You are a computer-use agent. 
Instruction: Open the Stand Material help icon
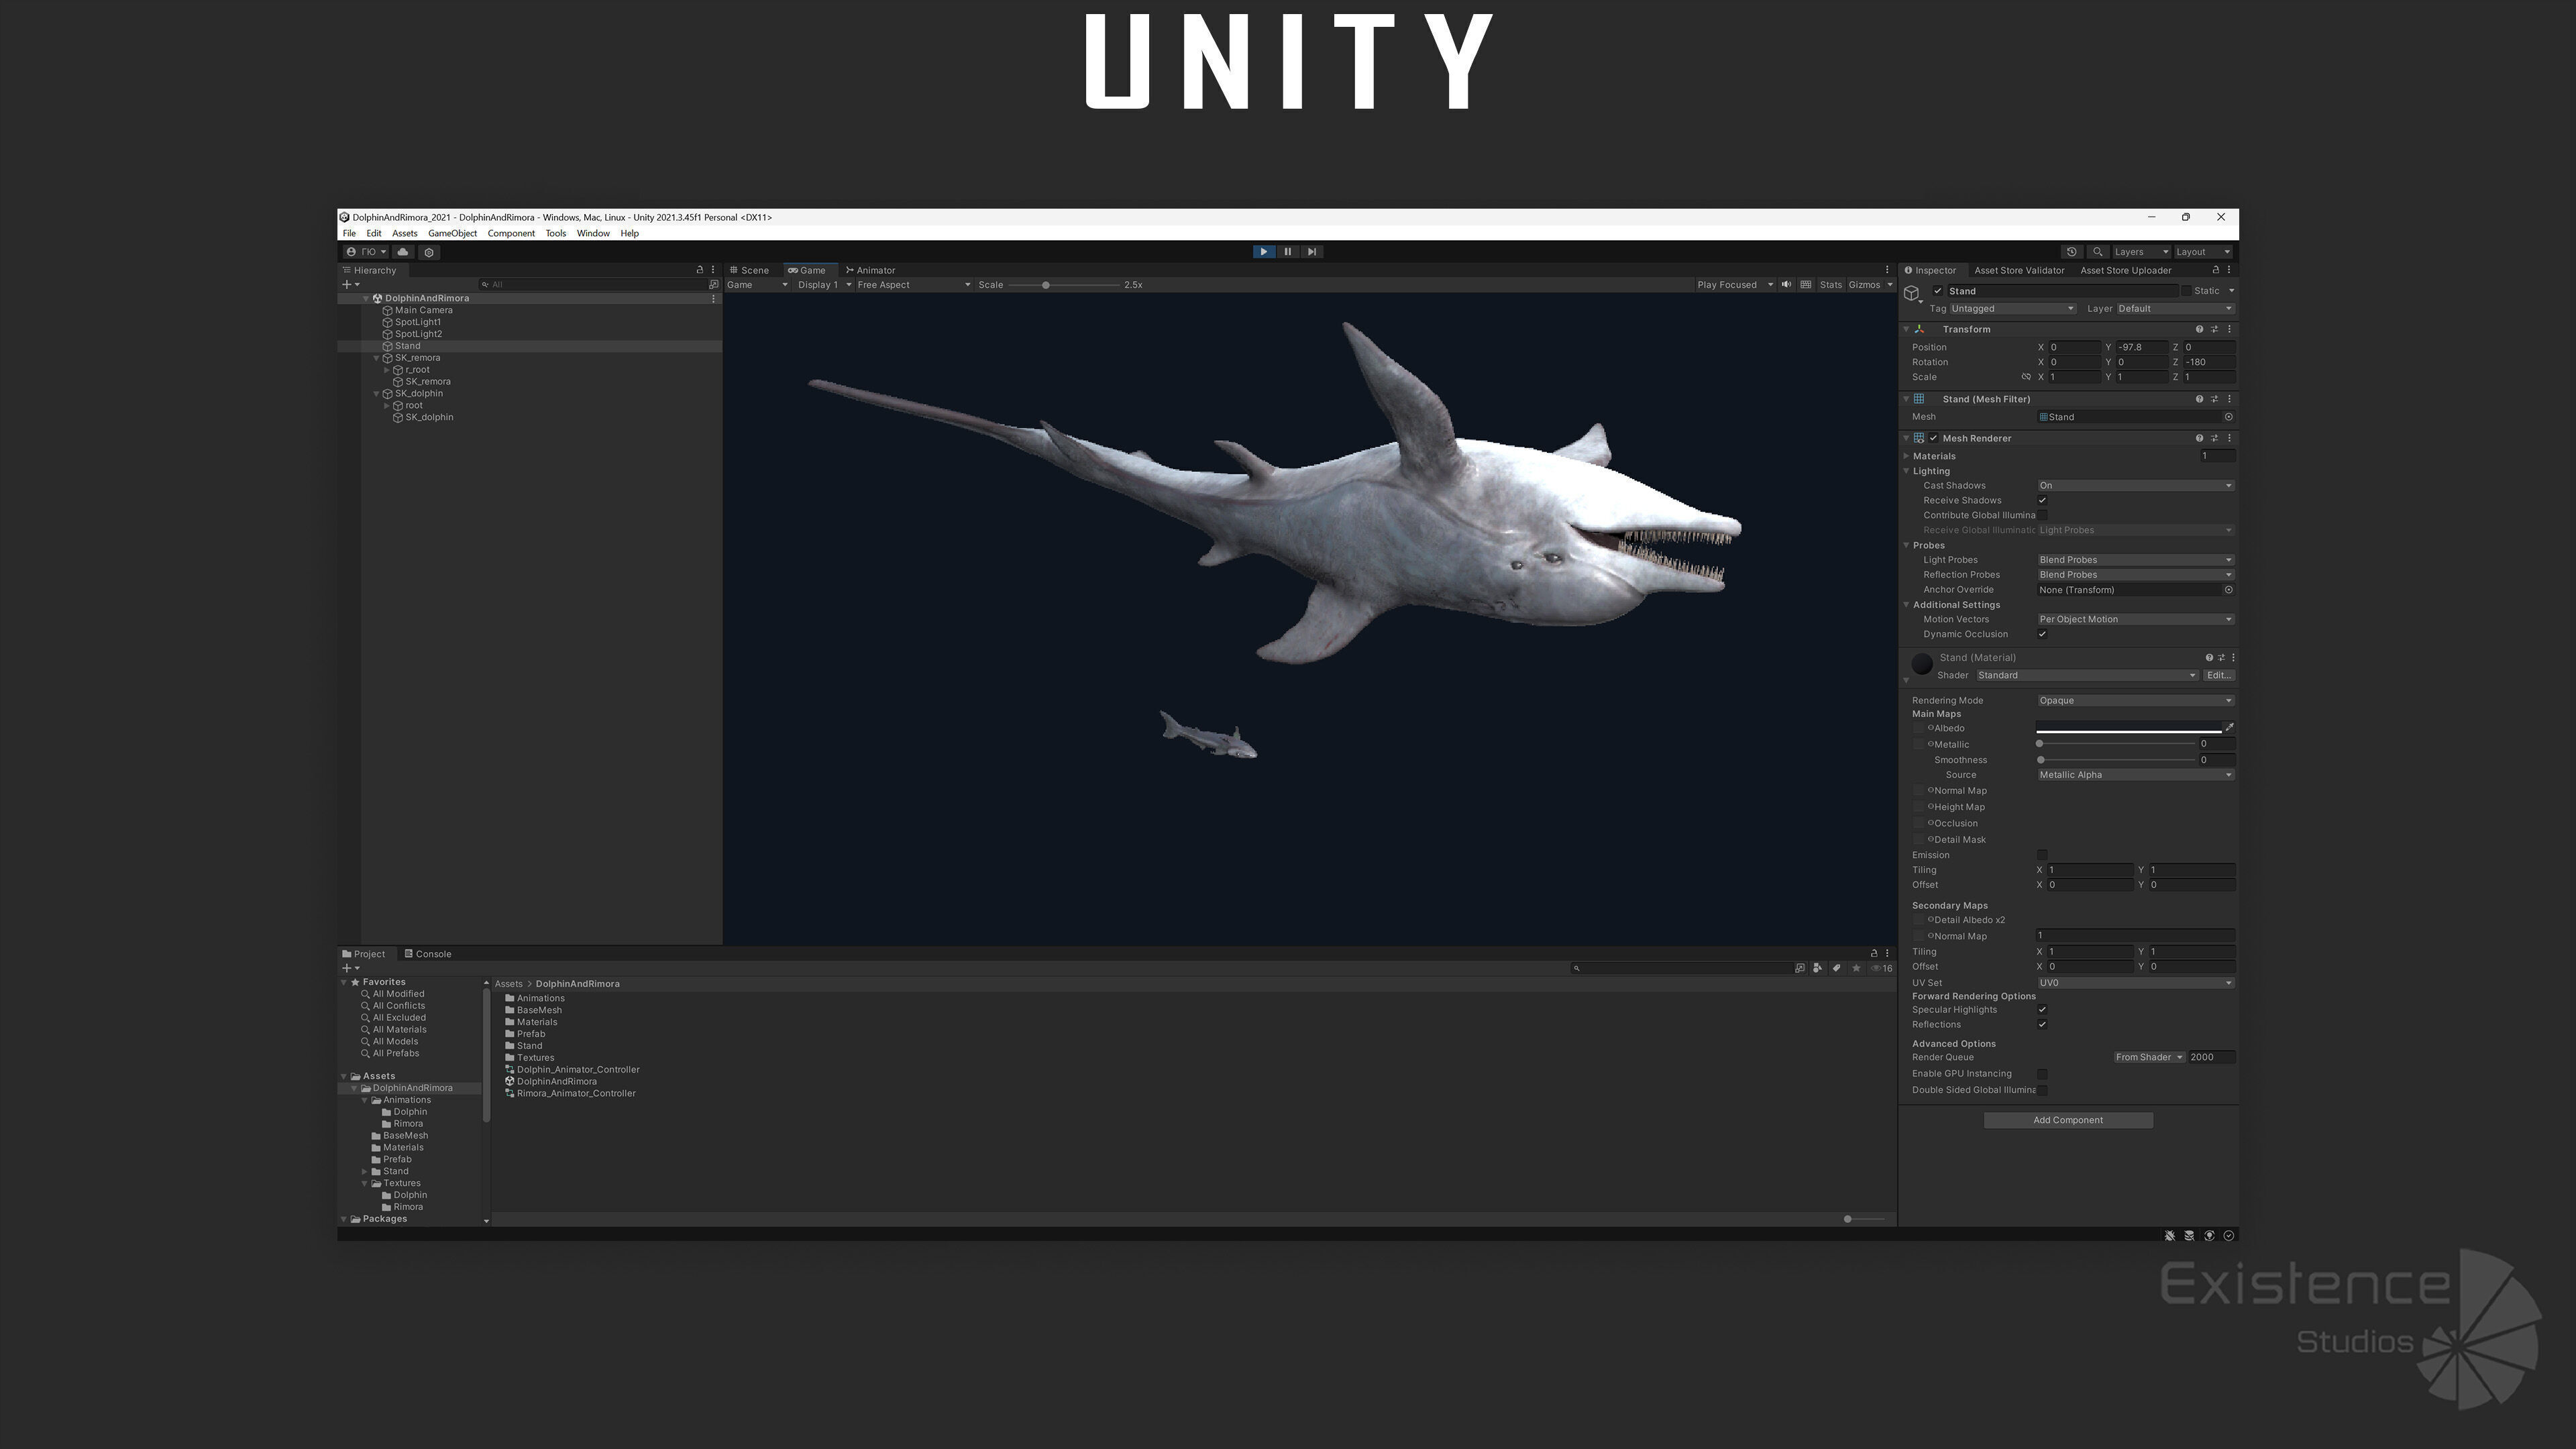[2209, 658]
